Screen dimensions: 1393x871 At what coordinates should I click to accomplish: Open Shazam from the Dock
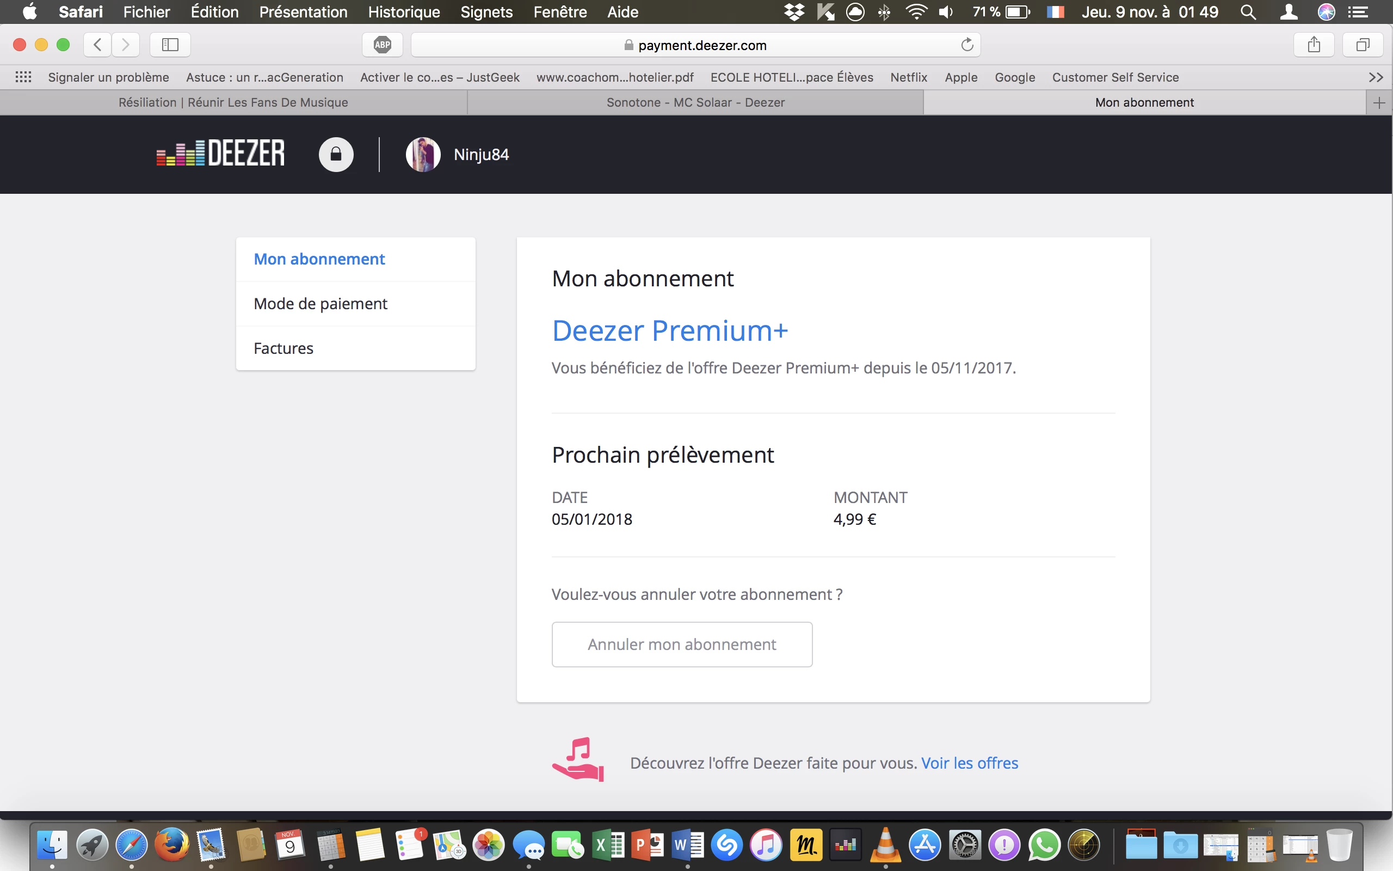pos(726,845)
